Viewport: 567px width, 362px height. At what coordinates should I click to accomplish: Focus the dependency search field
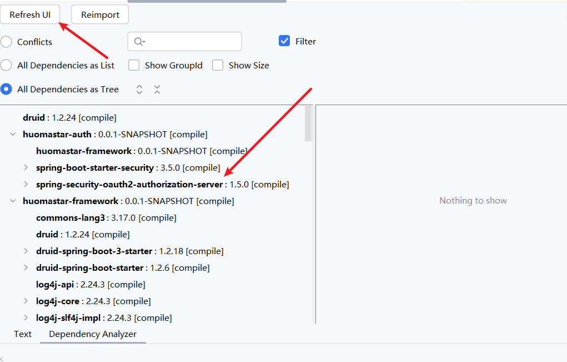[x=184, y=42]
